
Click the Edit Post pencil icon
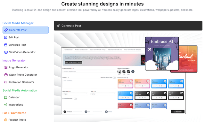coord(6,37)
